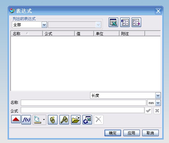The height and width of the screenshot is (143, 169).
Task: Click the 取消 button
Action: (150, 133)
